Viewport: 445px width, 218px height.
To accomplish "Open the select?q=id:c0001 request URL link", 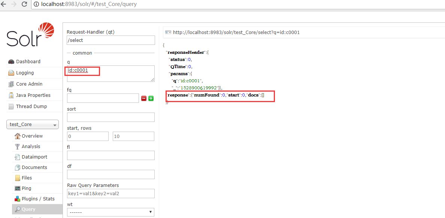I will 236,33.
